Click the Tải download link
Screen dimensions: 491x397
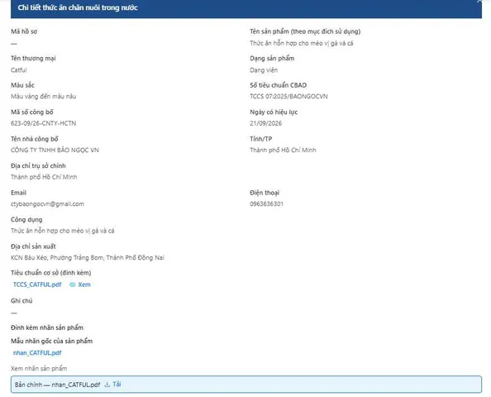117,384
